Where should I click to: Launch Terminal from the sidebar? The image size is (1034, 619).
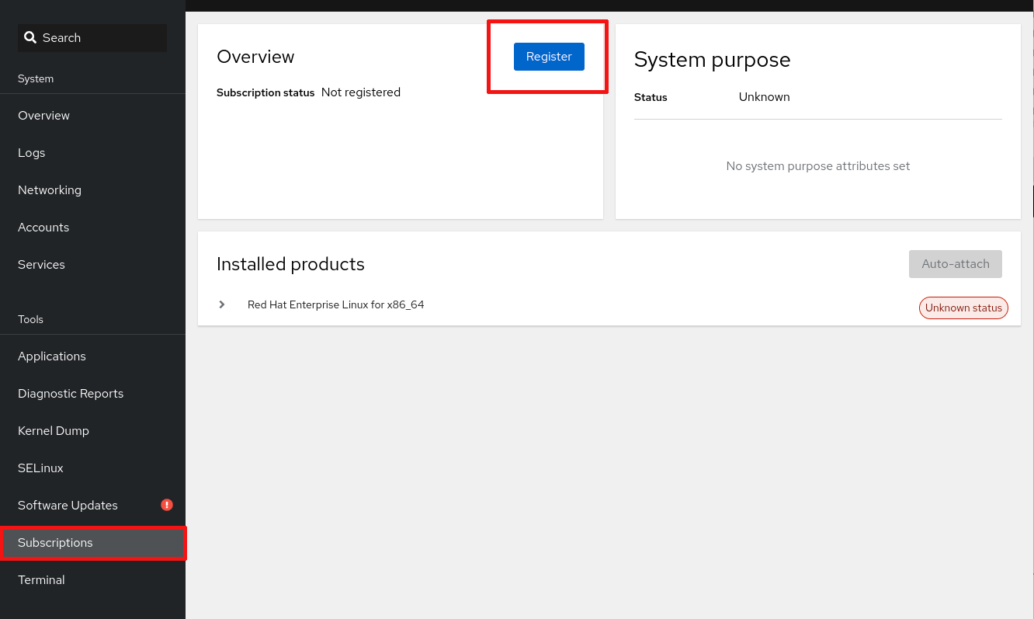[x=42, y=580]
